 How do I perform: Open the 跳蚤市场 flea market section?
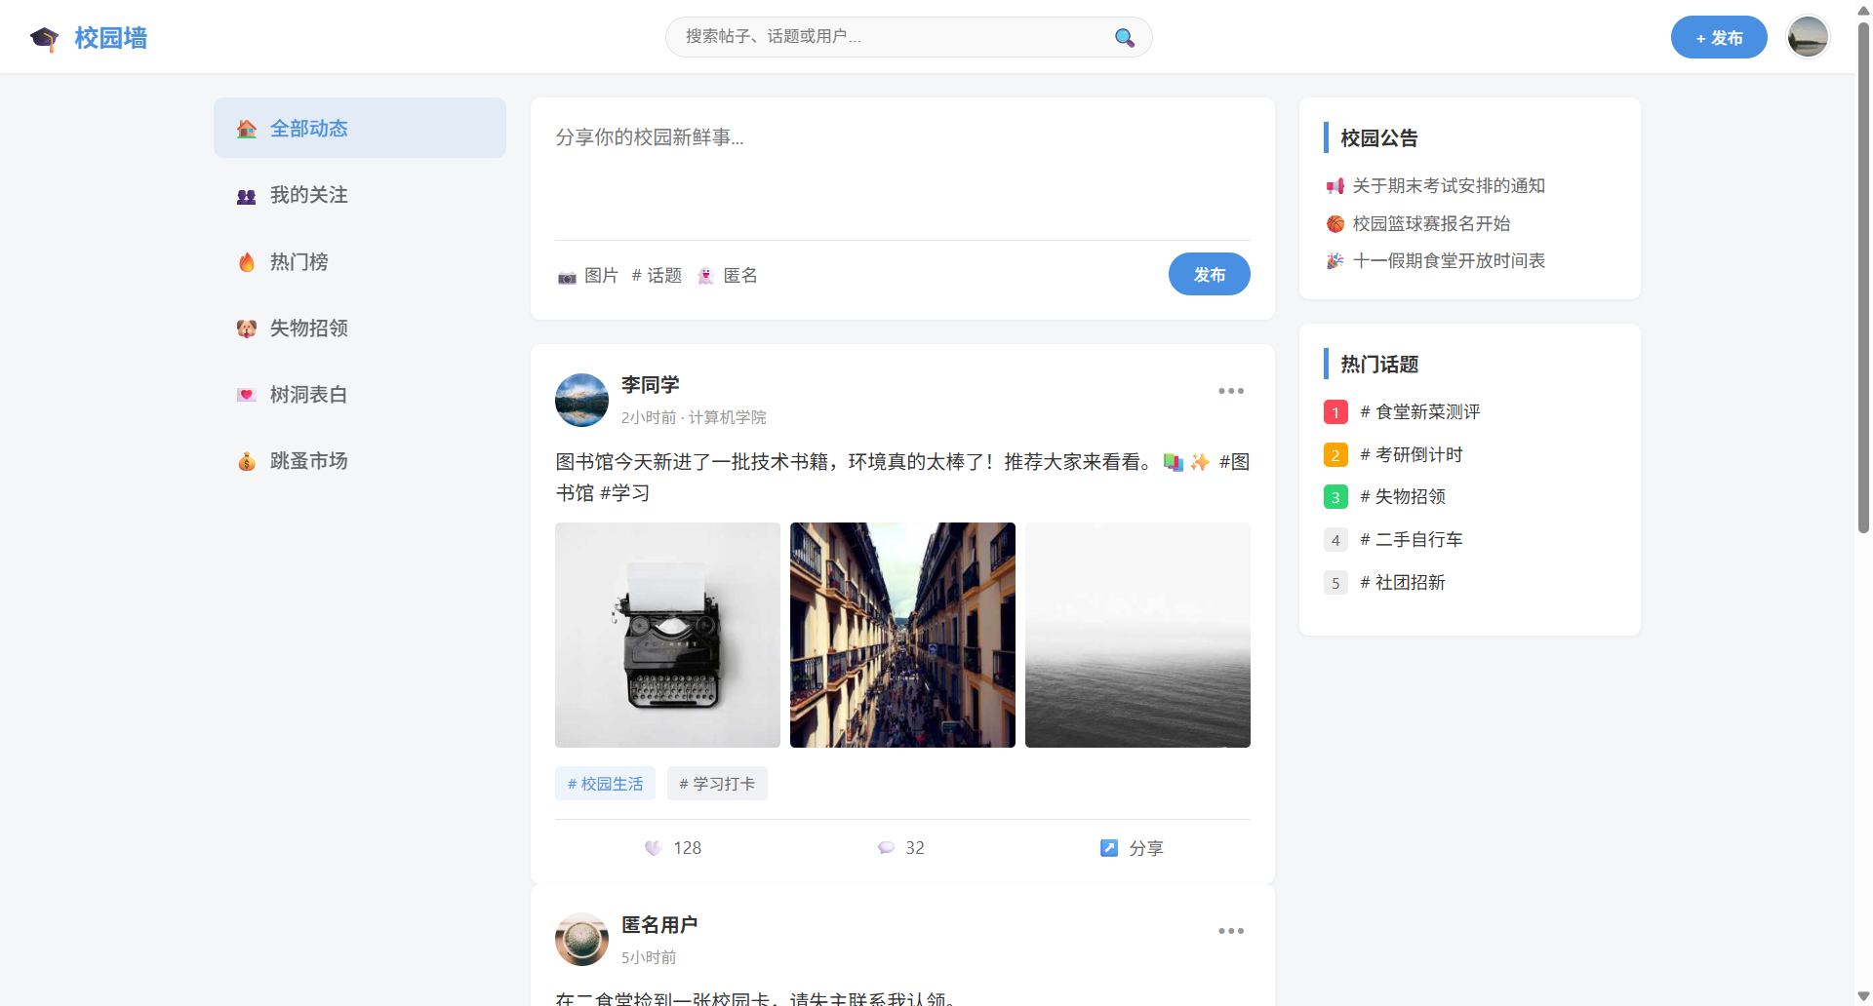coord(308,460)
